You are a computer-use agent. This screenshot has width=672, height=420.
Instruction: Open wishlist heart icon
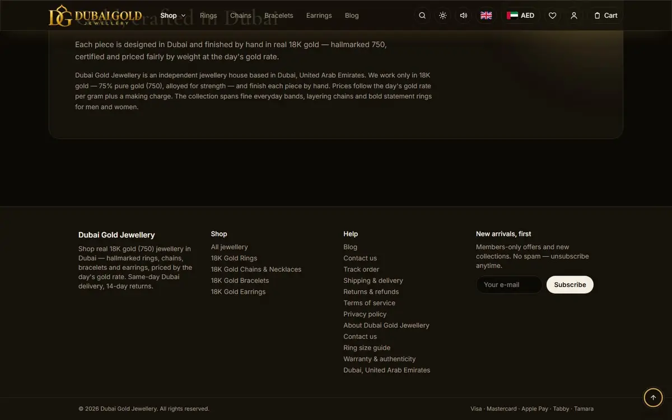pyautogui.click(x=552, y=16)
